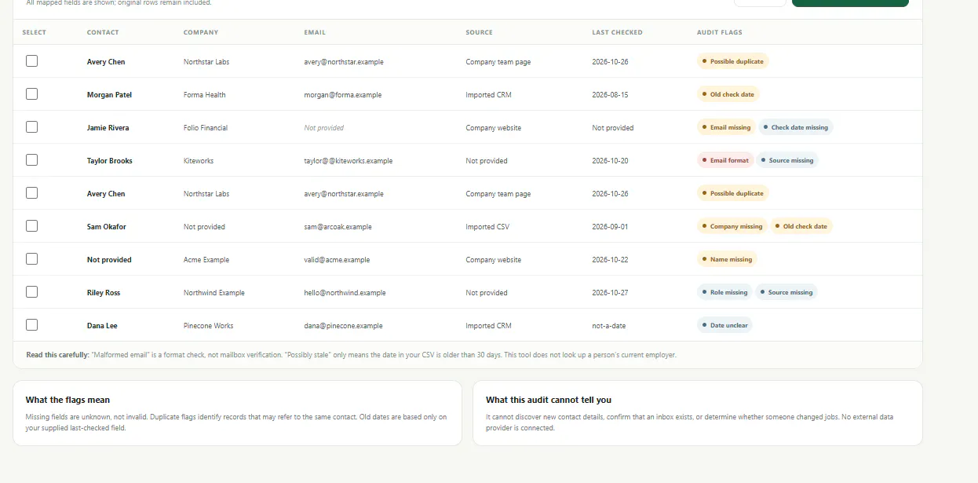Viewport: 978px width, 483px height.
Task: Click the CONTACT column header
Action: point(103,32)
